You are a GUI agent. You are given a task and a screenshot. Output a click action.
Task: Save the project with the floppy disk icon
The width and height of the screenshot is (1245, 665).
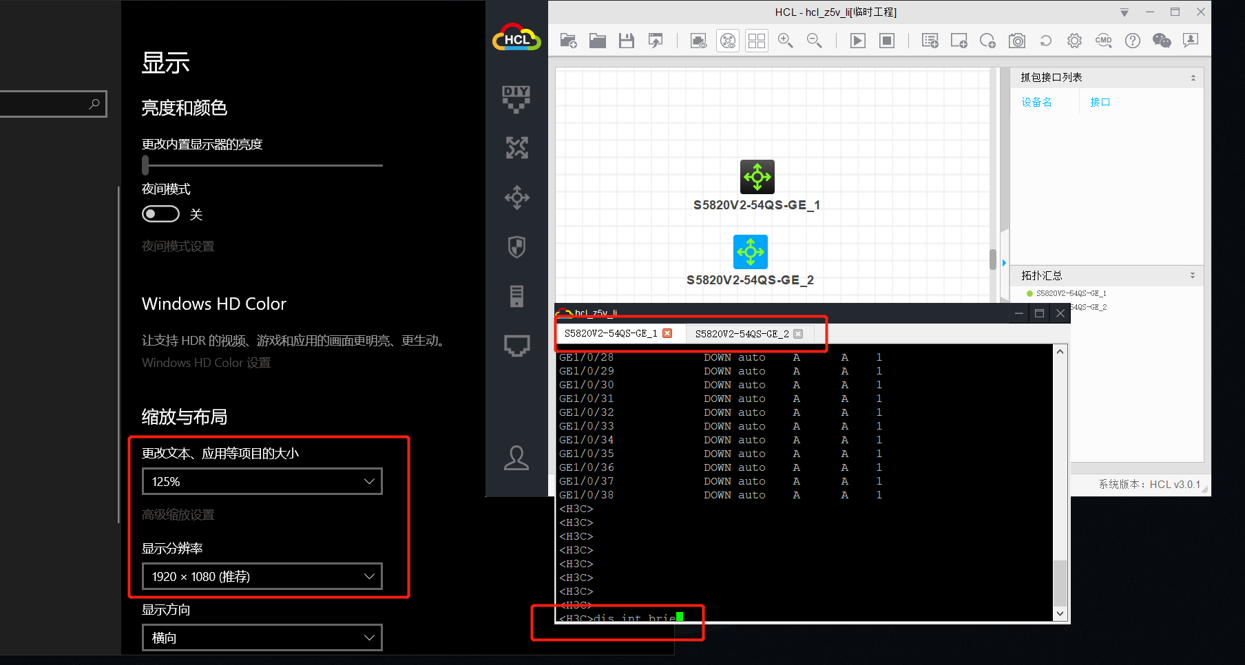pyautogui.click(x=626, y=41)
